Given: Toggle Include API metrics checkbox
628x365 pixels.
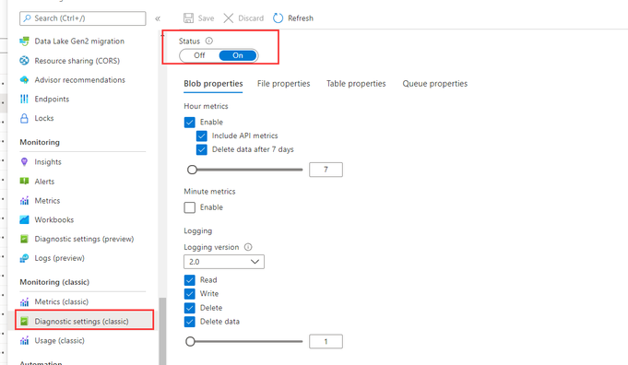Looking at the screenshot, I should [x=202, y=135].
